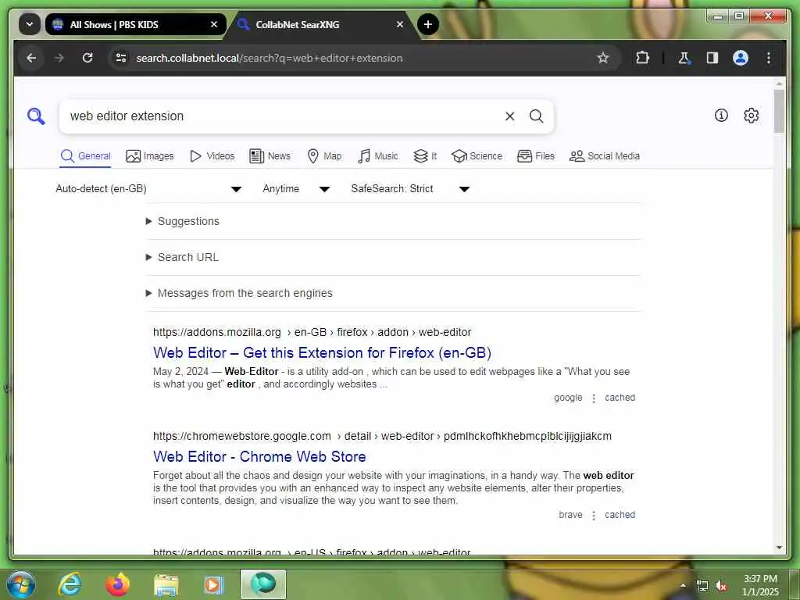Open the tab search dropdown arrow
The image size is (800, 600).
(30, 24)
